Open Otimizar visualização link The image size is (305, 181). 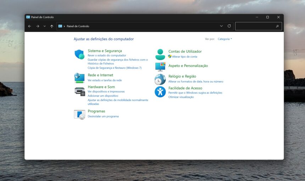pyautogui.click(x=181, y=97)
